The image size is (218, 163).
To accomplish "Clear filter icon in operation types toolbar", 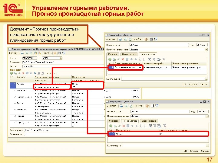I will point(164,59).
